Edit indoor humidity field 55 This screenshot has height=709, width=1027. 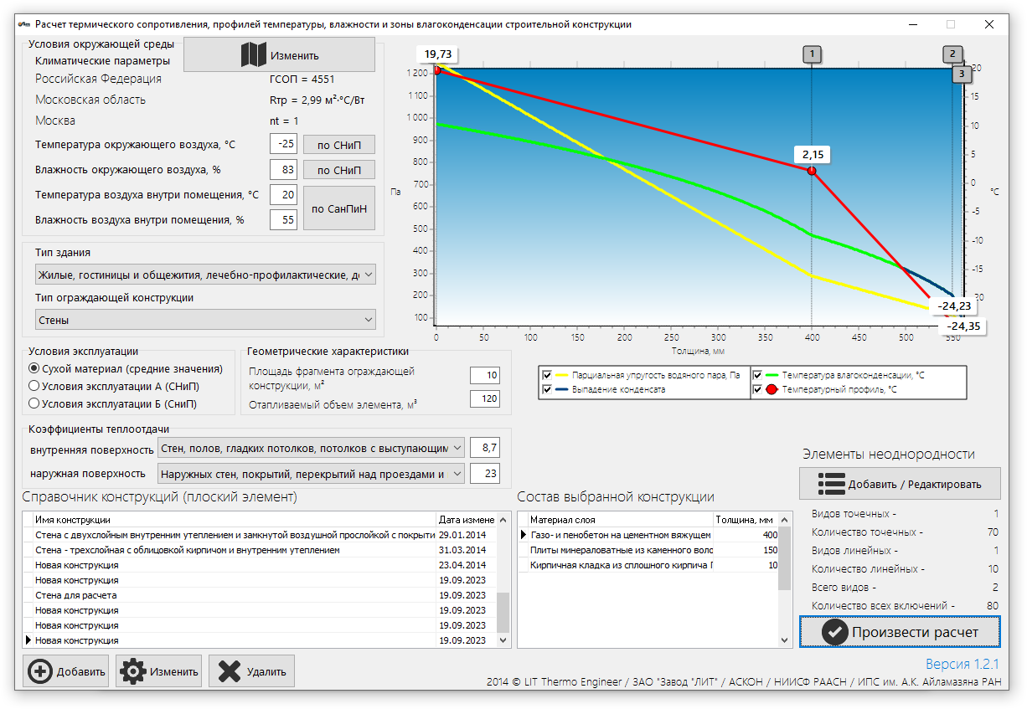pyautogui.click(x=283, y=220)
